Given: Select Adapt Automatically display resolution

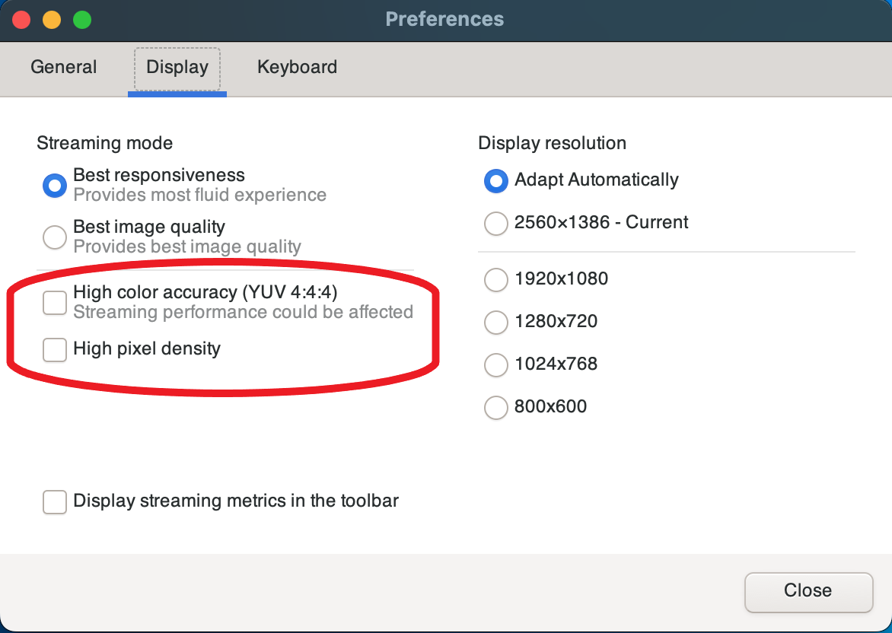Looking at the screenshot, I should pyautogui.click(x=496, y=180).
